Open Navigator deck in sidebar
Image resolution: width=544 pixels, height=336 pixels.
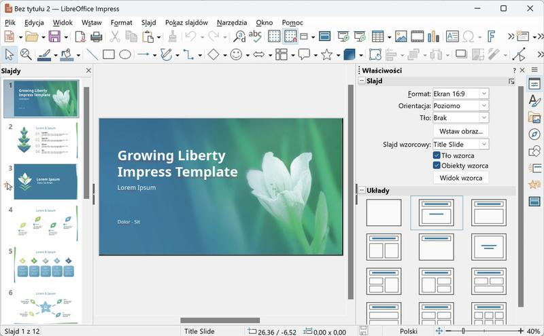534,134
